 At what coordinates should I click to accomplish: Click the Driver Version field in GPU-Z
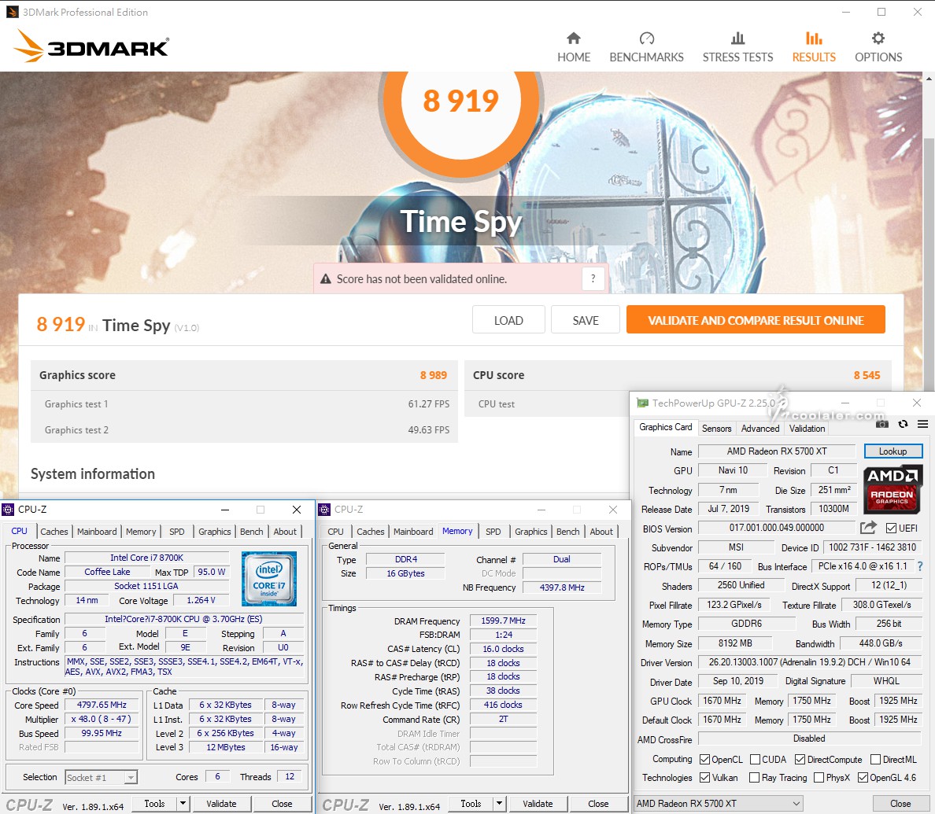click(810, 662)
